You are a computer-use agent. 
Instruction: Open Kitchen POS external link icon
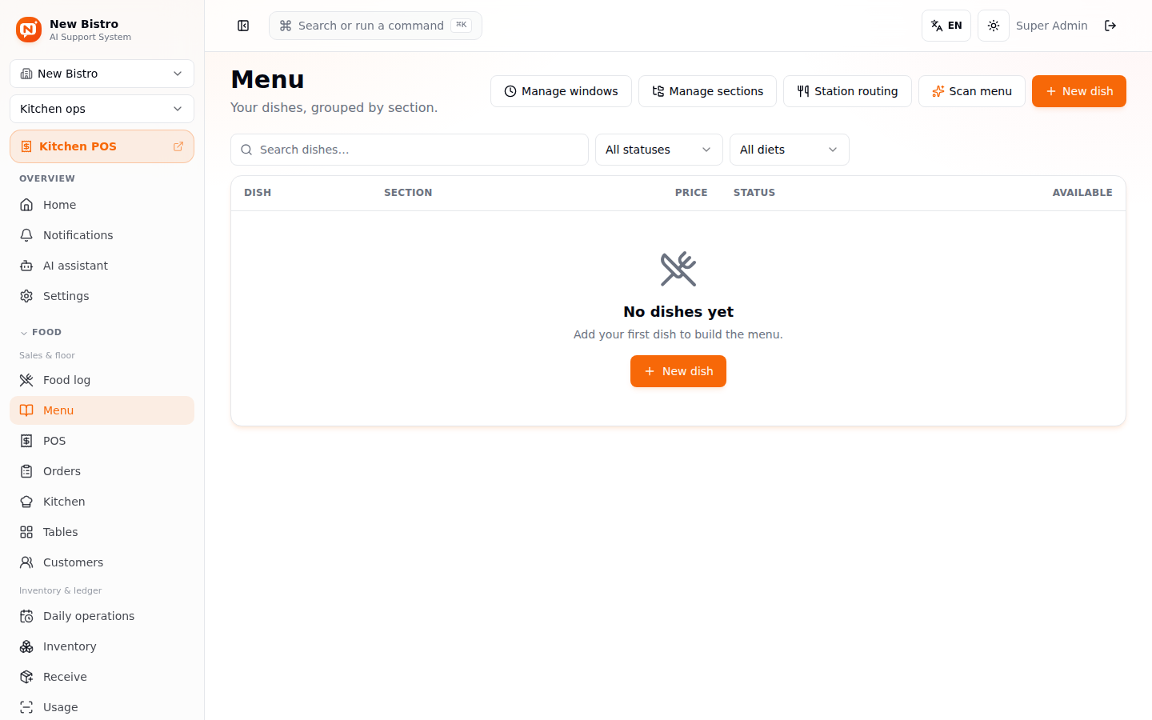point(178,146)
